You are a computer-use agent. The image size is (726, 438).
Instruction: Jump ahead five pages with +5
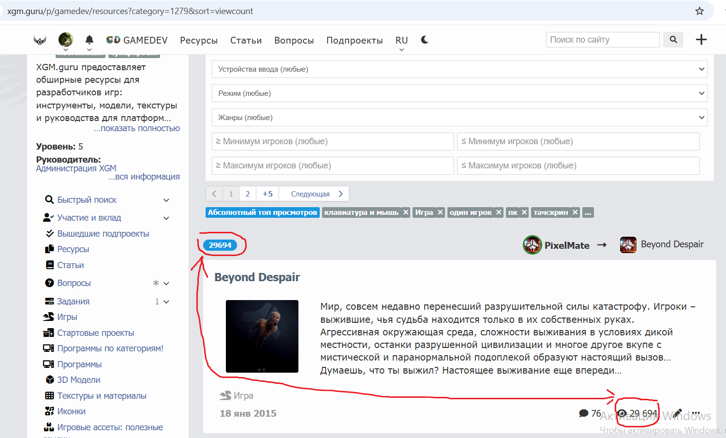[267, 194]
